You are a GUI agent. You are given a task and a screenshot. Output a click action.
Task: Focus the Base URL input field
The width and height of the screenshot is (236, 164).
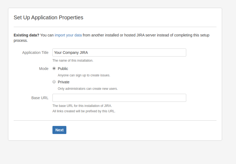click(119, 98)
